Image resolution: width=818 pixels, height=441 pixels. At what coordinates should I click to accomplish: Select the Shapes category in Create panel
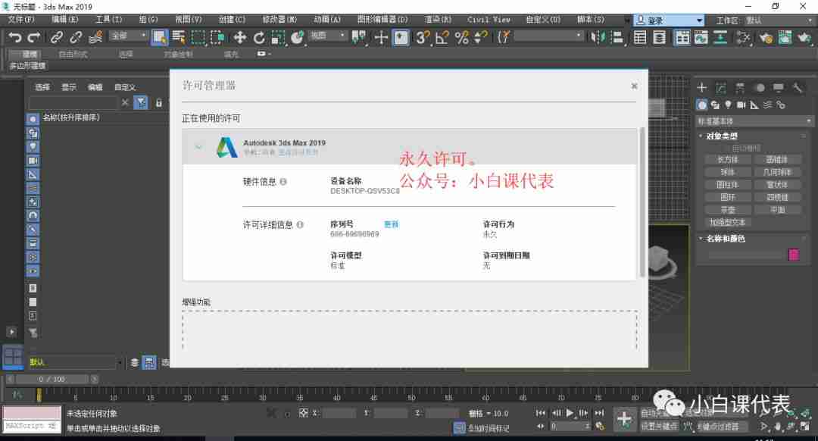[x=714, y=104]
